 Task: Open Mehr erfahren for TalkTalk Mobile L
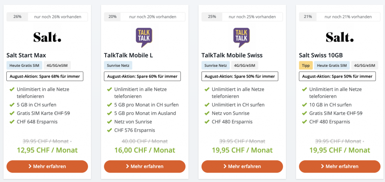click(x=144, y=166)
